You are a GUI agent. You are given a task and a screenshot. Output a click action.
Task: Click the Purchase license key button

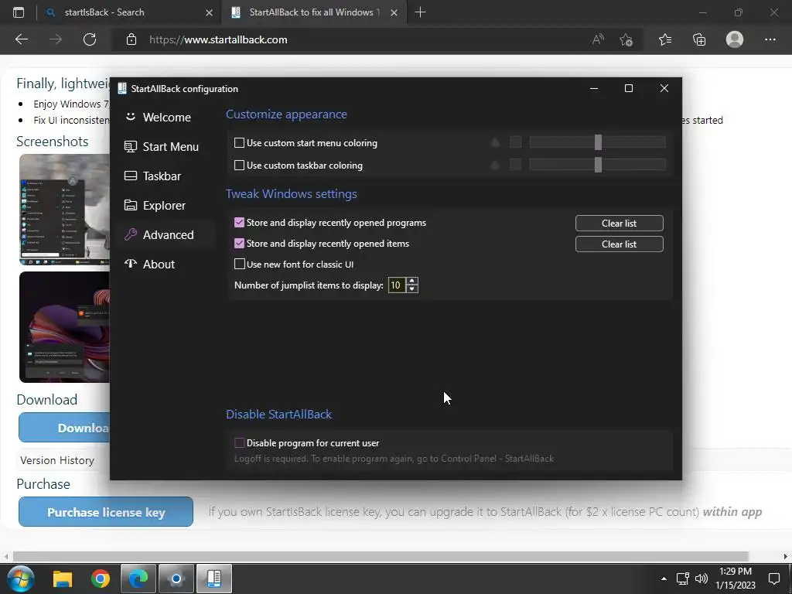pyautogui.click(x=105, y=512)
